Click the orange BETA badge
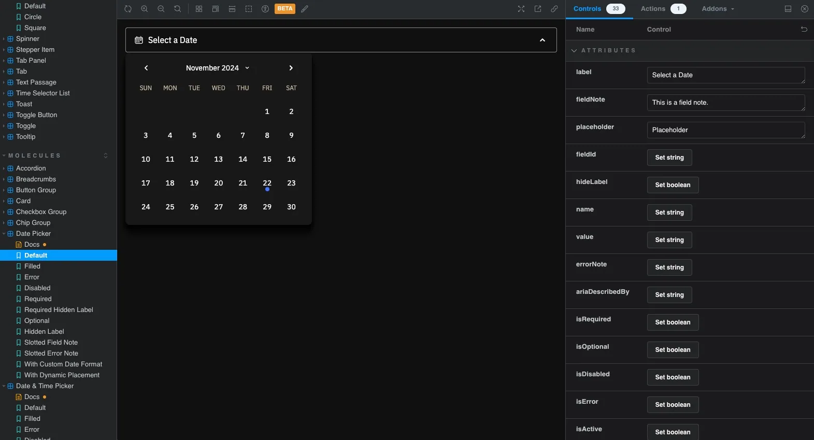The image size is (814, 440). tap(285, 9)
